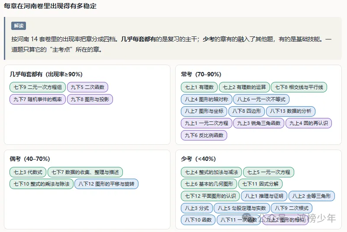Select the 九上1 一元二次方程 chip
The height and width of the screenshot is (232, 347).
click(x=206, y=123)
